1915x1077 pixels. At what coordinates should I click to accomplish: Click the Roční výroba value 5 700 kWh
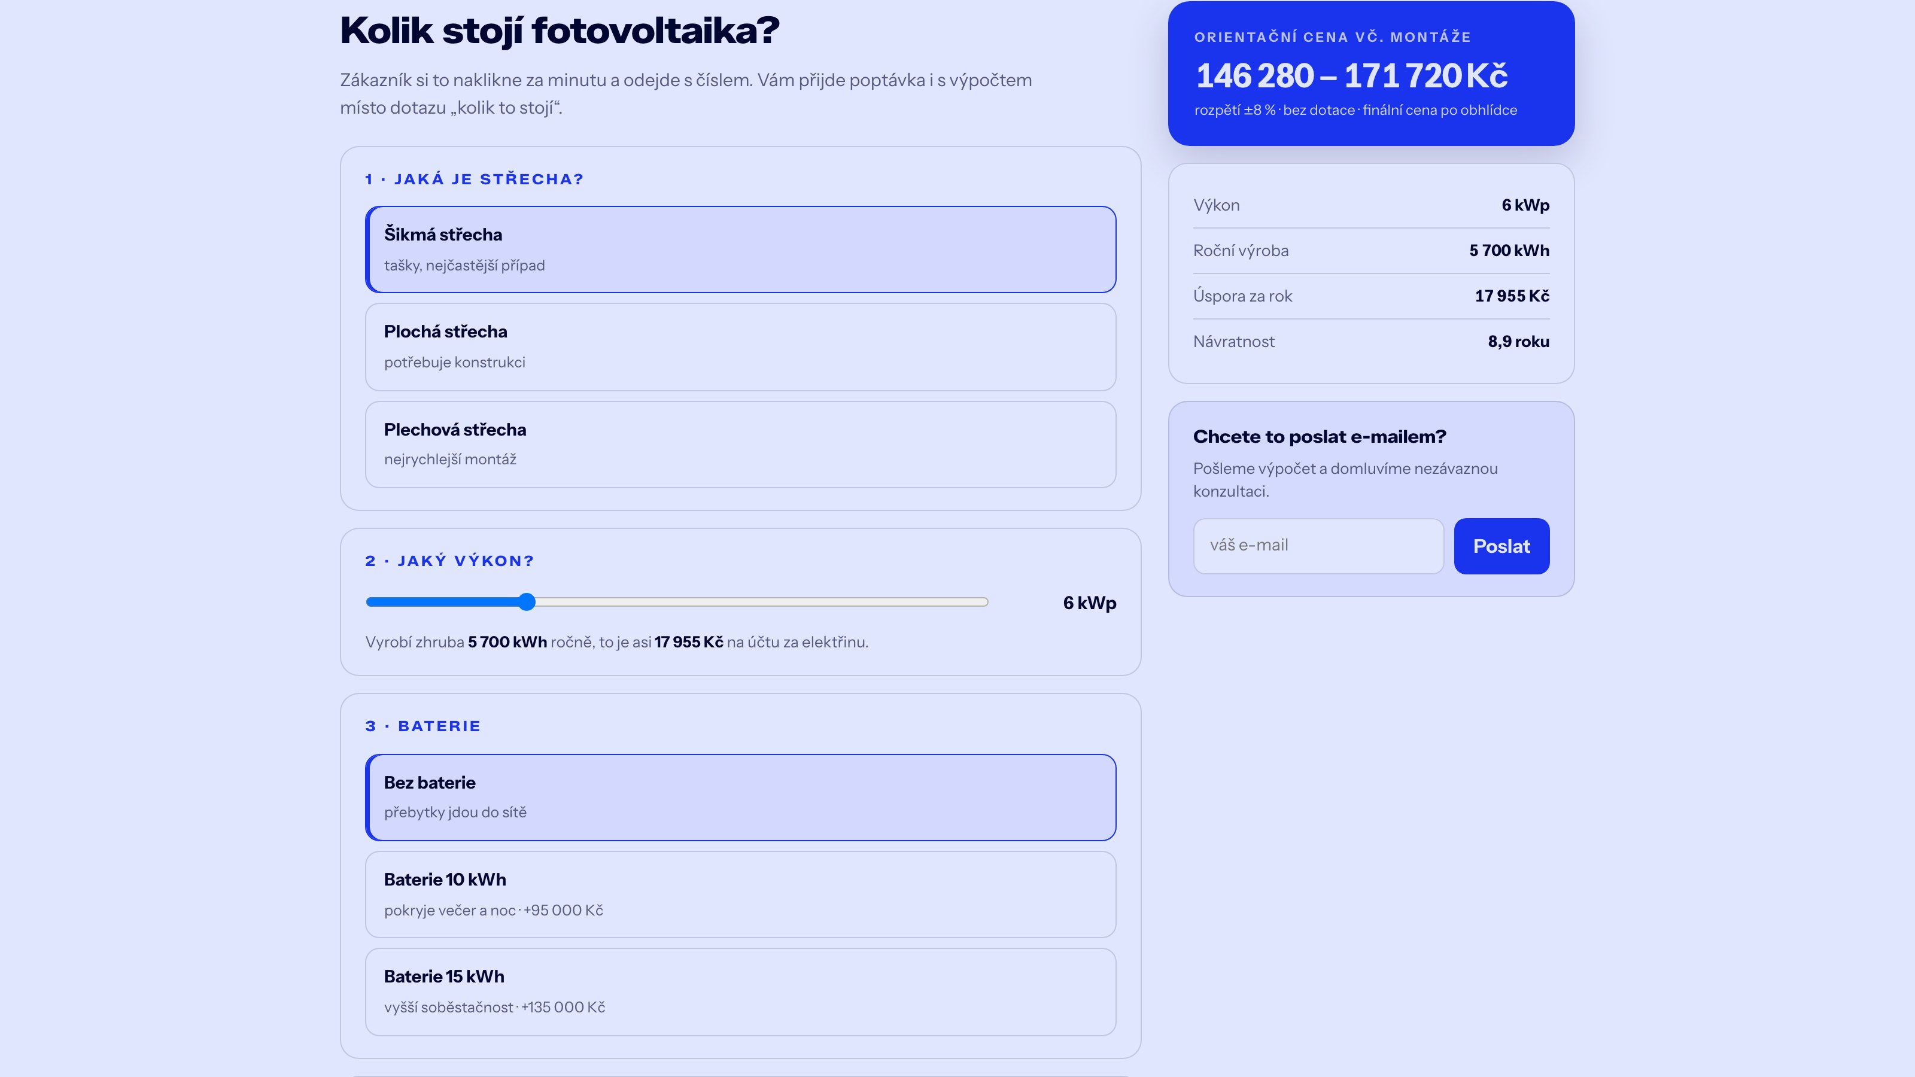pyautogui.click(x=1509, y=251)
